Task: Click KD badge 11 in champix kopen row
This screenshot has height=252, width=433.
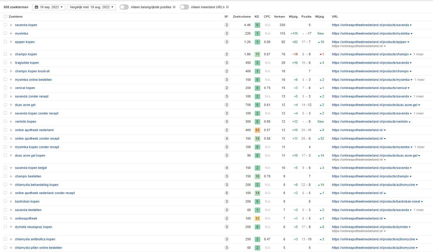Action: click(x=257, y=54)
